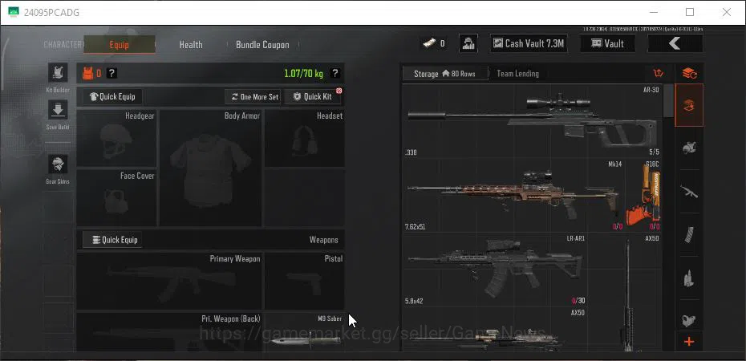Viewport: 746px width, 361px height.
Task: Open the Gear Skins icon
Action: (x=58, y=164)
